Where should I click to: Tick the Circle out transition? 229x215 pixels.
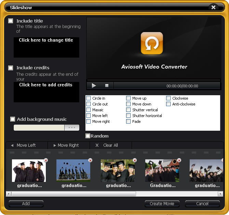pyautogui.click(x=89, y=104)
